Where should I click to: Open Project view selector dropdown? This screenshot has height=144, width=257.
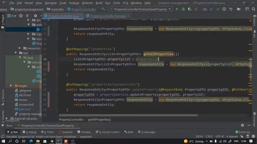[12, 16]
